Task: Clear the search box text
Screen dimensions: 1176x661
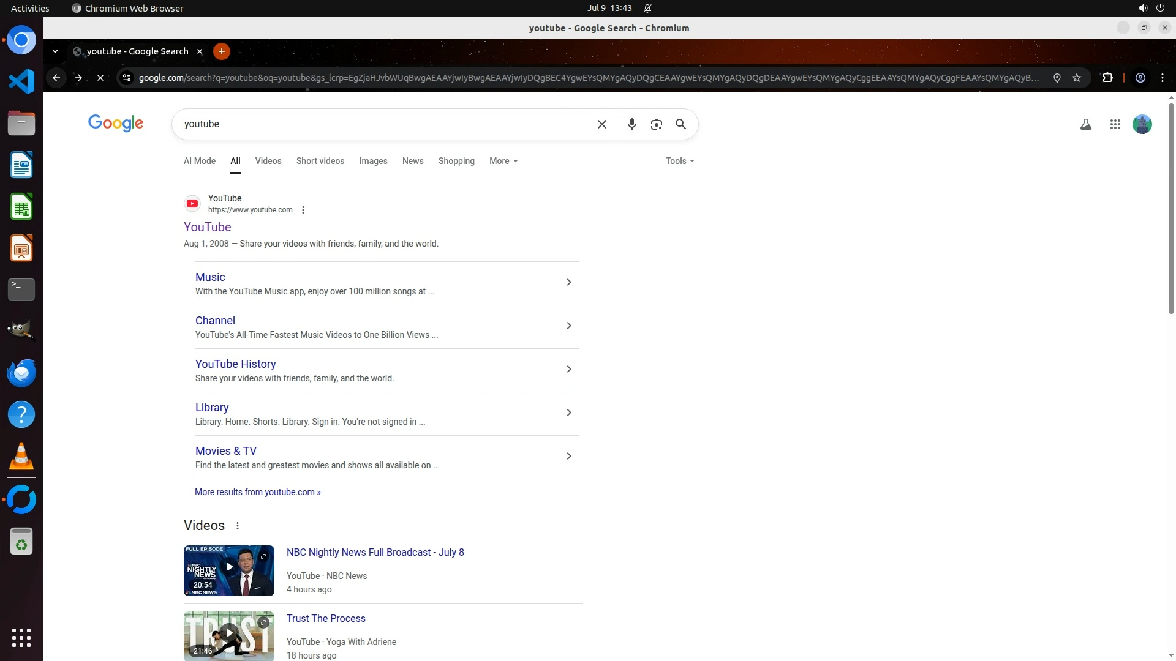Action: (x=601, y=124)
